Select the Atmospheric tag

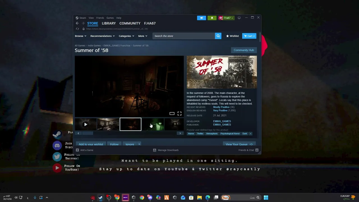[x=212, y=134]
